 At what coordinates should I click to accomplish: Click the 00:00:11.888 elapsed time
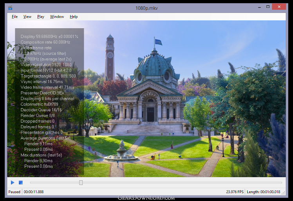click(34, 192)
